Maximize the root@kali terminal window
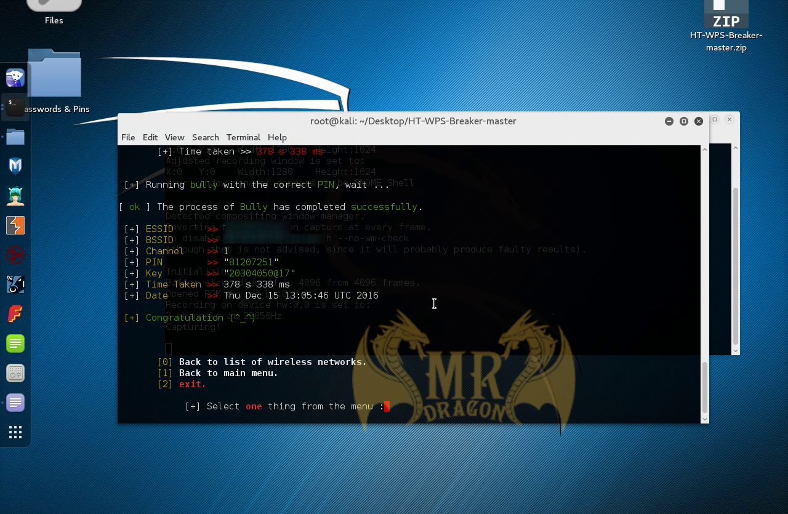The width and height of the screenshot is (788, 514). pyautogui.click(x=684, y=121)
